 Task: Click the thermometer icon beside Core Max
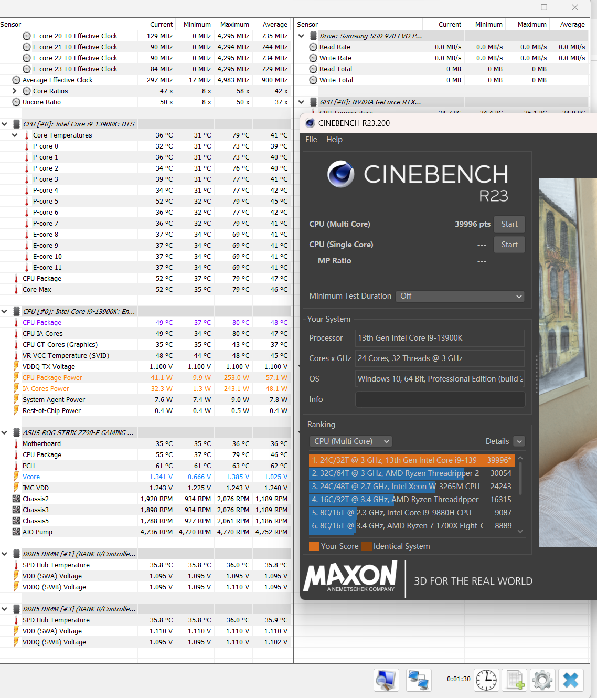(16, 290)
